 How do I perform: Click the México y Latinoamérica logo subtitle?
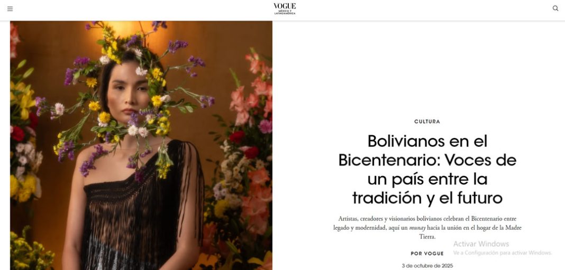point(285,12)
